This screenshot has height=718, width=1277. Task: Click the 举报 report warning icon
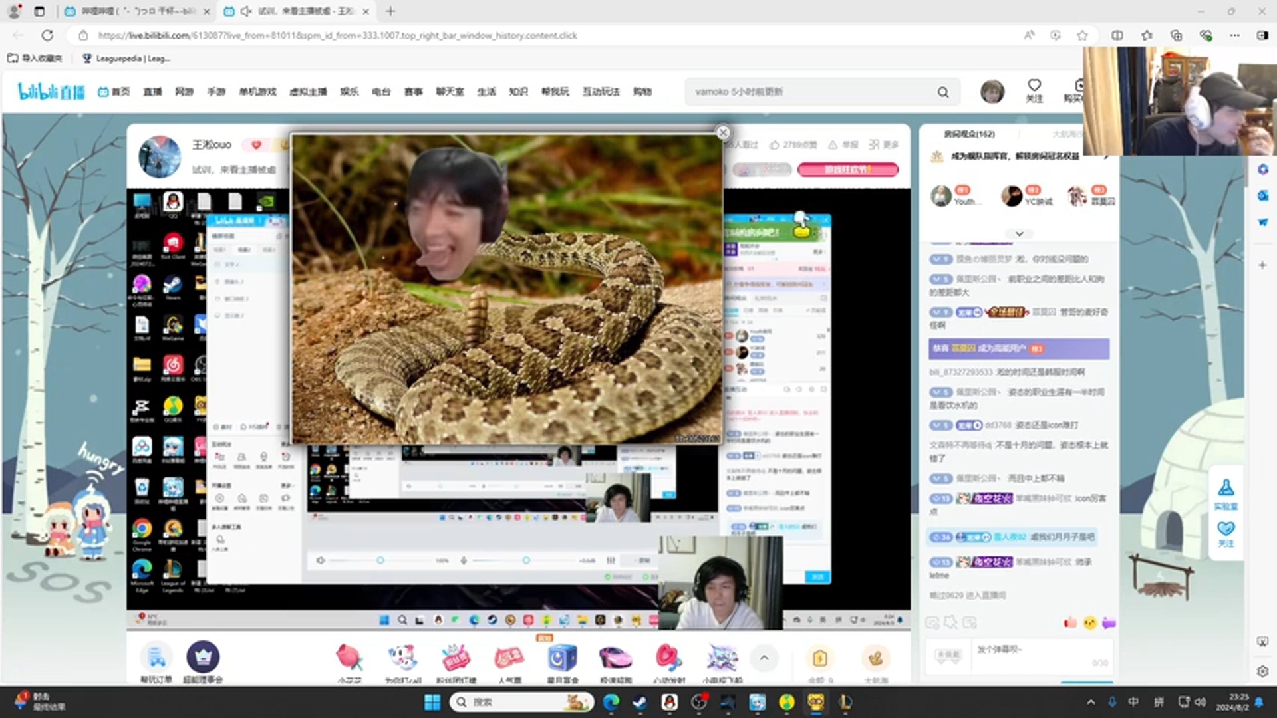(x=833, y=144)
